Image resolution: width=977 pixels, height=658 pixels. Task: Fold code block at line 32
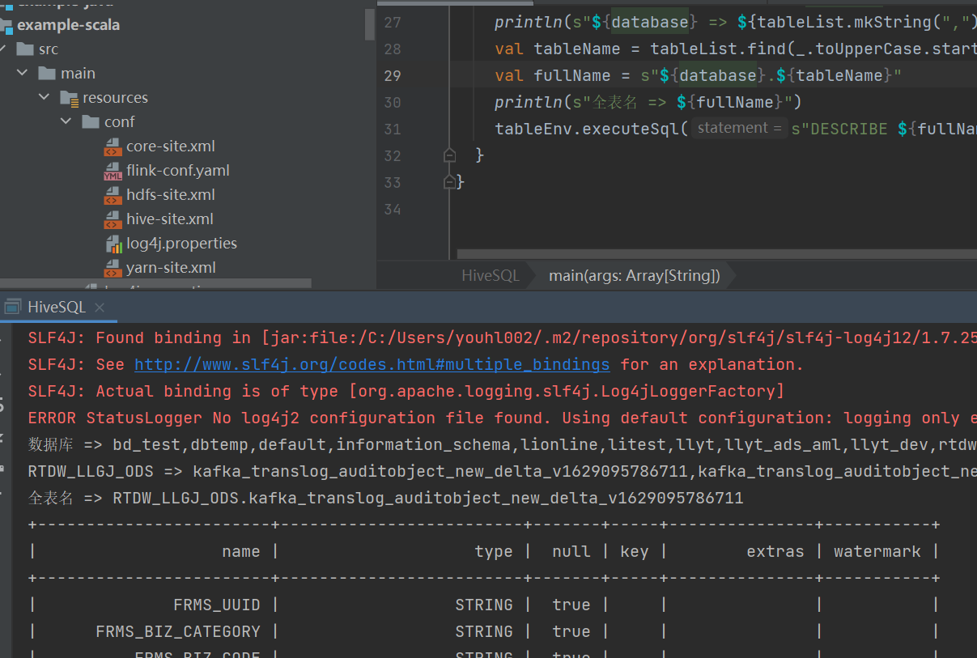pos(450,155)
